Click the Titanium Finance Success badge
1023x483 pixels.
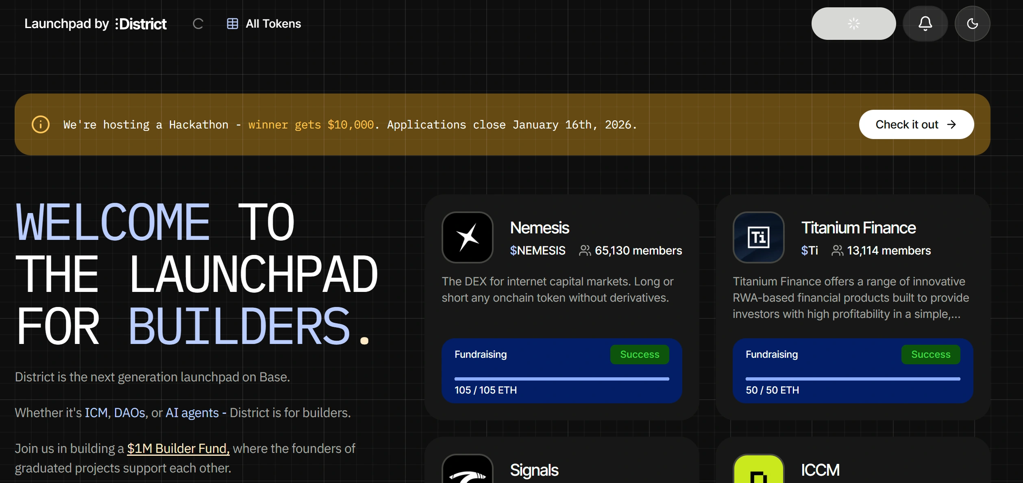(930, 355)
